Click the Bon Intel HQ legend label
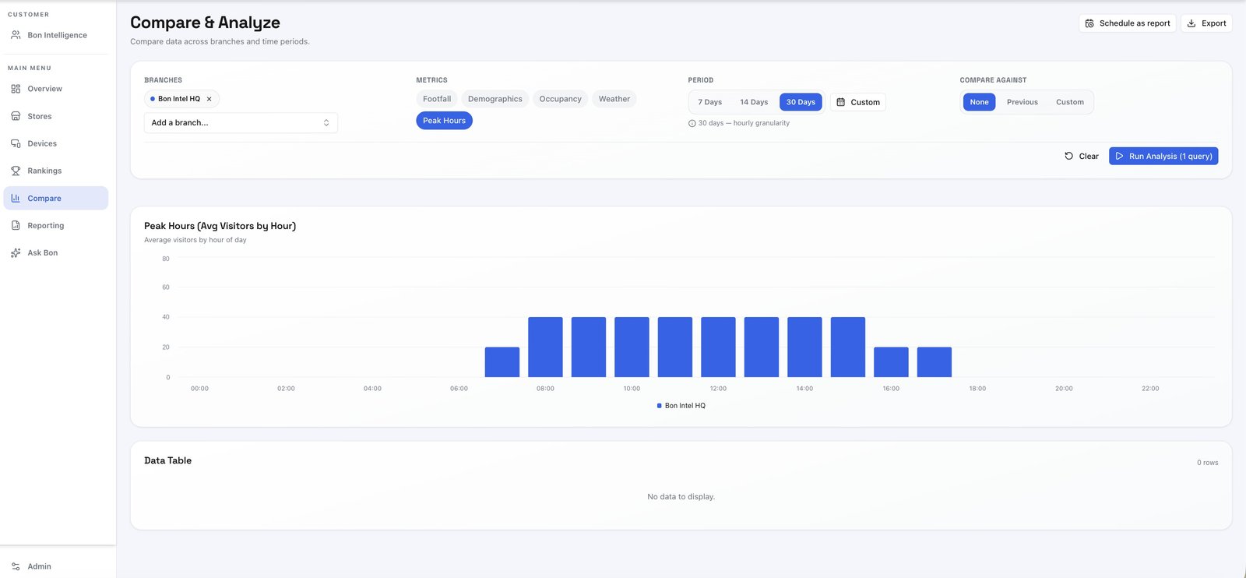 [x=685, y=406]
